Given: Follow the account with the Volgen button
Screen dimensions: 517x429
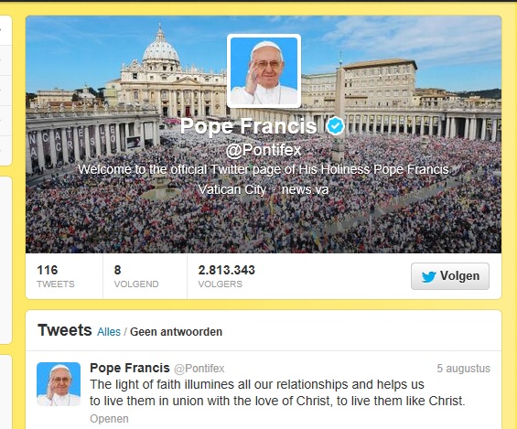Looking at the screenshot, I should (x=450, y=276).
